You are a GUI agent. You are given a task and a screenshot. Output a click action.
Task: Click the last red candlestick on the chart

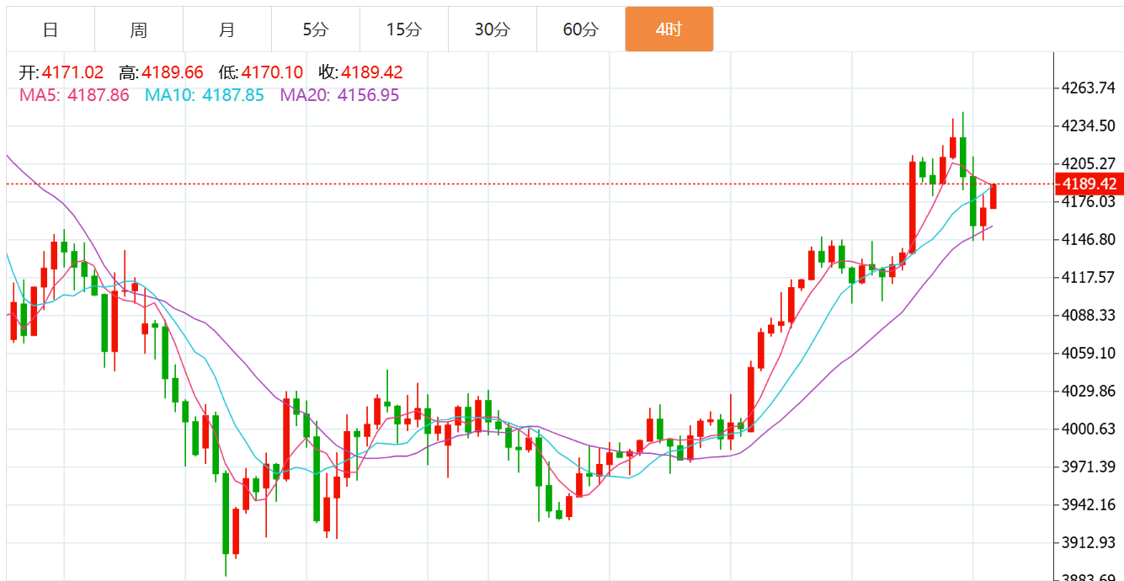coord(993,196)
